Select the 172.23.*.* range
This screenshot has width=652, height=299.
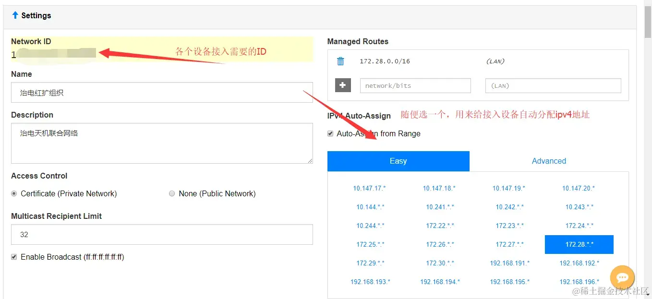point(509,226)
